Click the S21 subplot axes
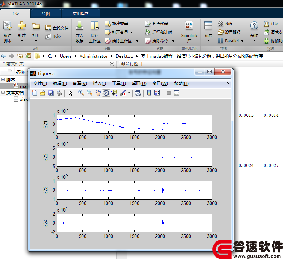 tap(134, 124)
